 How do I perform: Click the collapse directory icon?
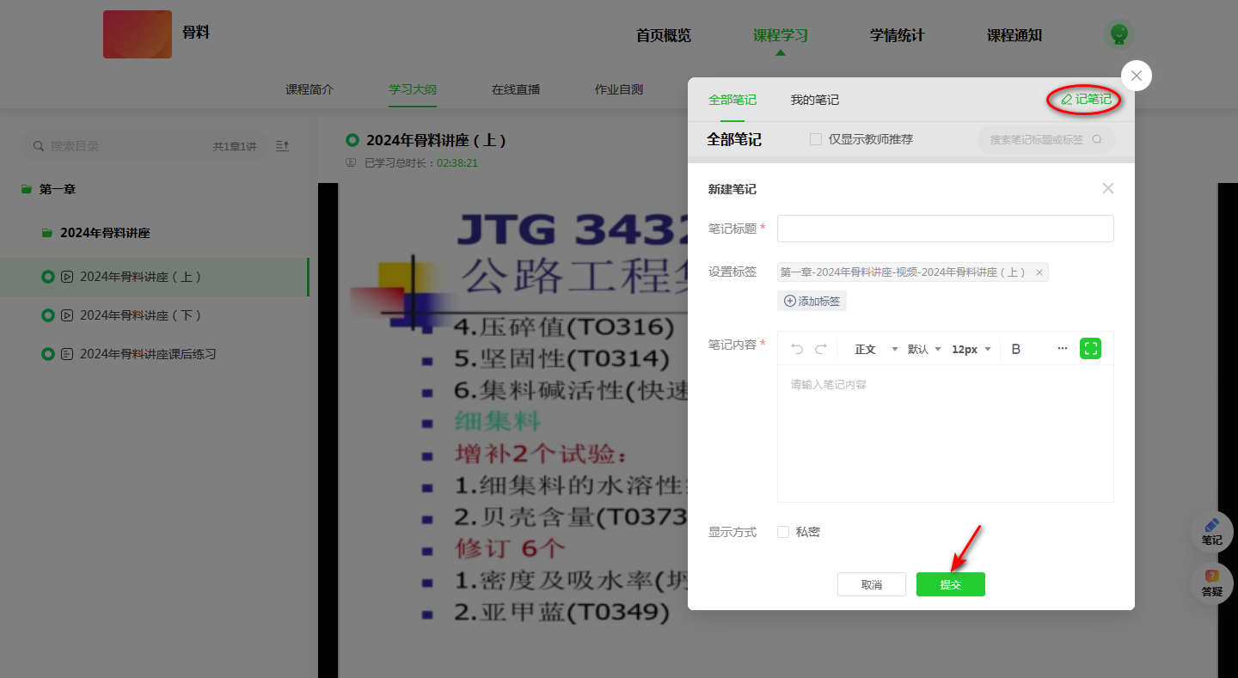pyautogui.click(x=282, y=146)
